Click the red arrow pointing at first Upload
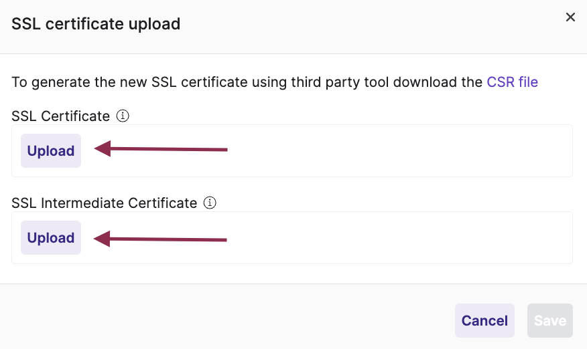 pos(161,149)
